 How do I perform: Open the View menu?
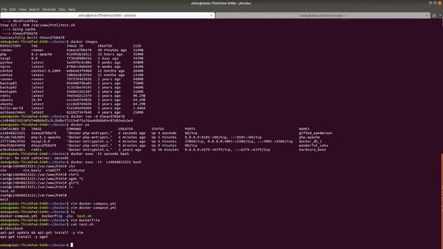[22, 9]
